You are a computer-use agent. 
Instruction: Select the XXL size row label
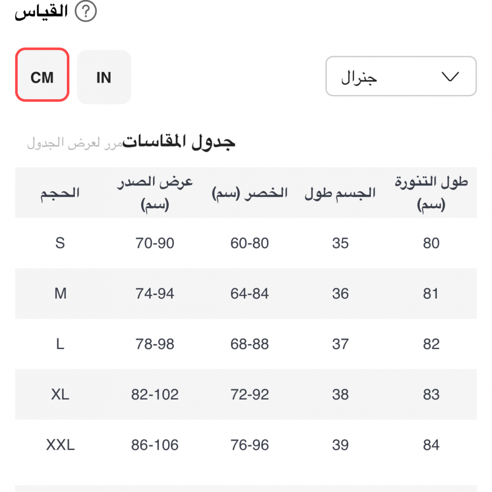tap(60, 445)
